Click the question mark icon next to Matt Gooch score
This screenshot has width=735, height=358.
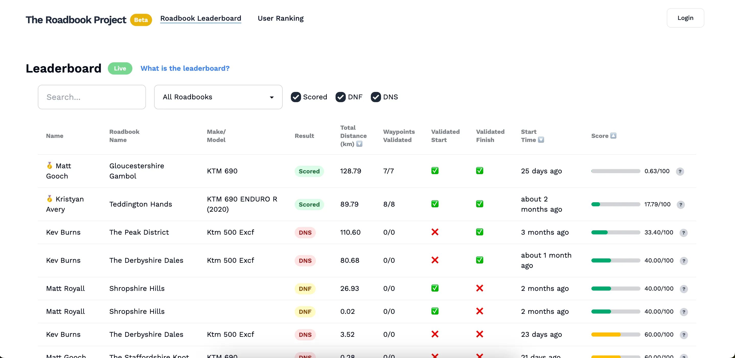tap(680, 171)
